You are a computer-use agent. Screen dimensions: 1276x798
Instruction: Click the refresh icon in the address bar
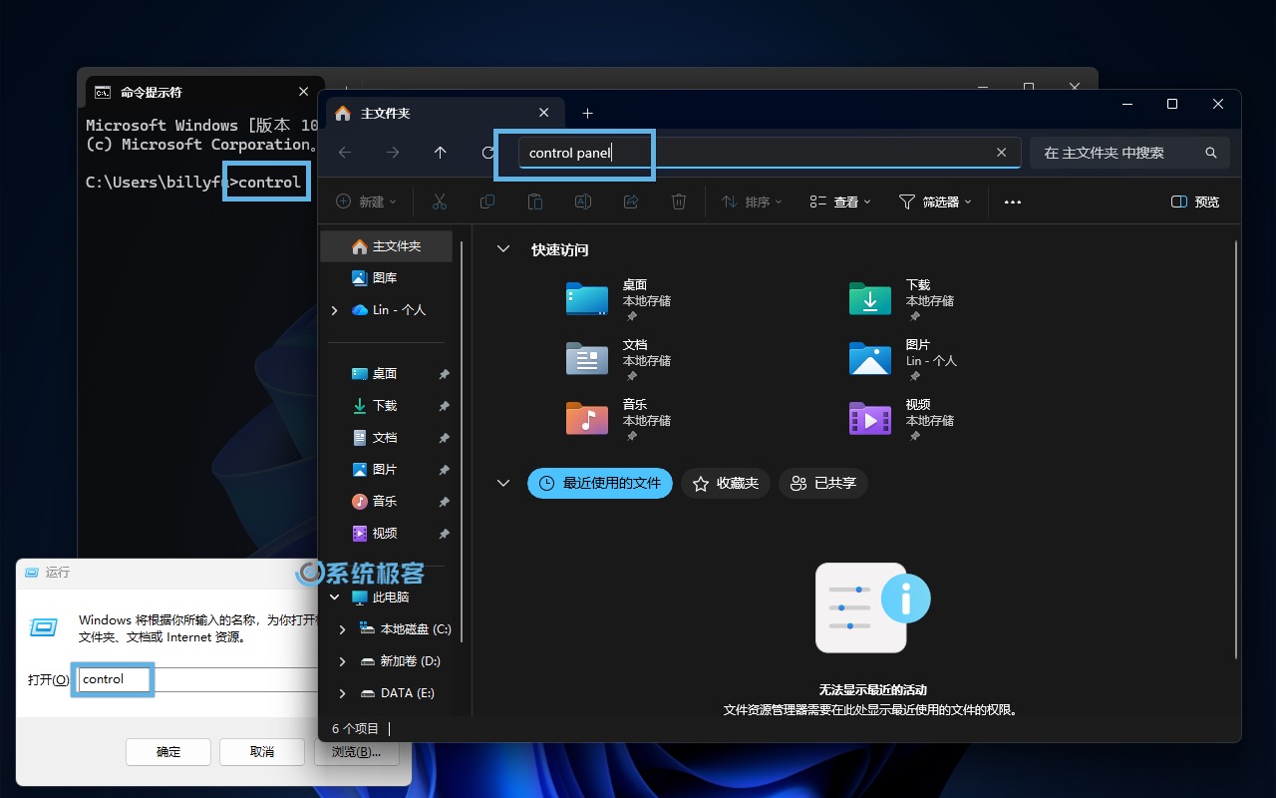coord(487,152)
